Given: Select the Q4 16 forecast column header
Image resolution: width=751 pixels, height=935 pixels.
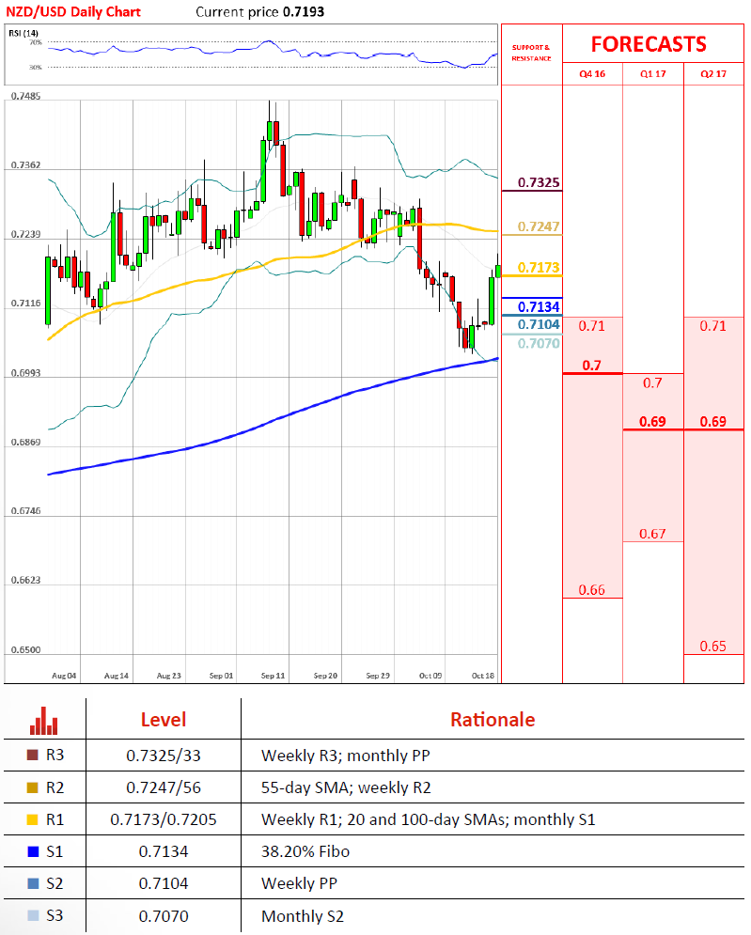Looking at the screenshot, I should [592, 74].
